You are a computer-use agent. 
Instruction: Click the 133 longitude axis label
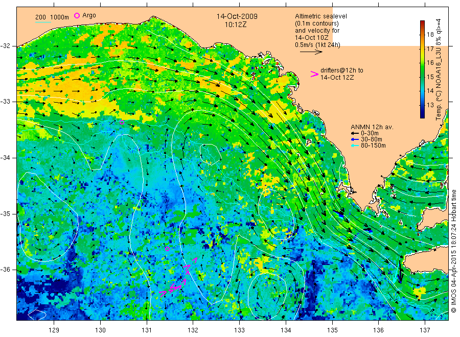tap(239, 330)
